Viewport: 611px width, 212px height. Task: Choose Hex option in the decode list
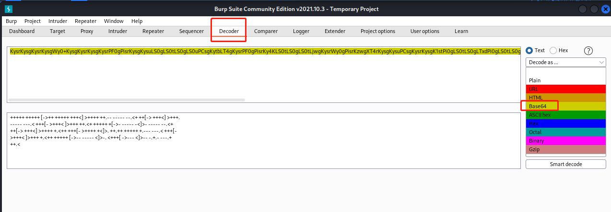tap(565, 123)
